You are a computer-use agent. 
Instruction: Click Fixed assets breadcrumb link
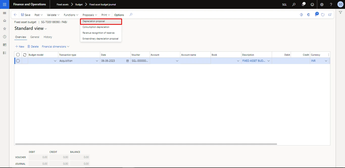click(x=62, y=5)
